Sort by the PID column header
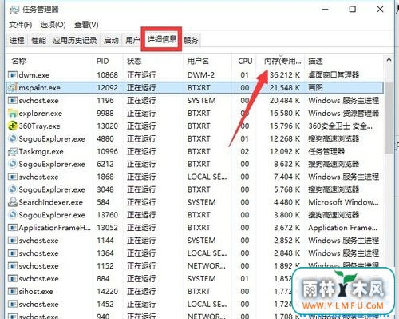Image resolution: width=399 pixels, height=319 pixels. tap(108, 61)
